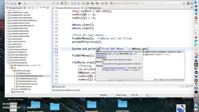
Task: Choose get(int index) autocomplete proposal
Action: point(163,52)
